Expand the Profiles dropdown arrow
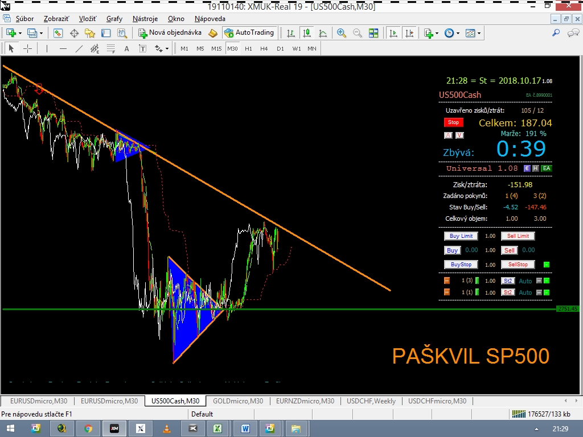The width and height of the screenshot is (583, 437). click(41, 33)
